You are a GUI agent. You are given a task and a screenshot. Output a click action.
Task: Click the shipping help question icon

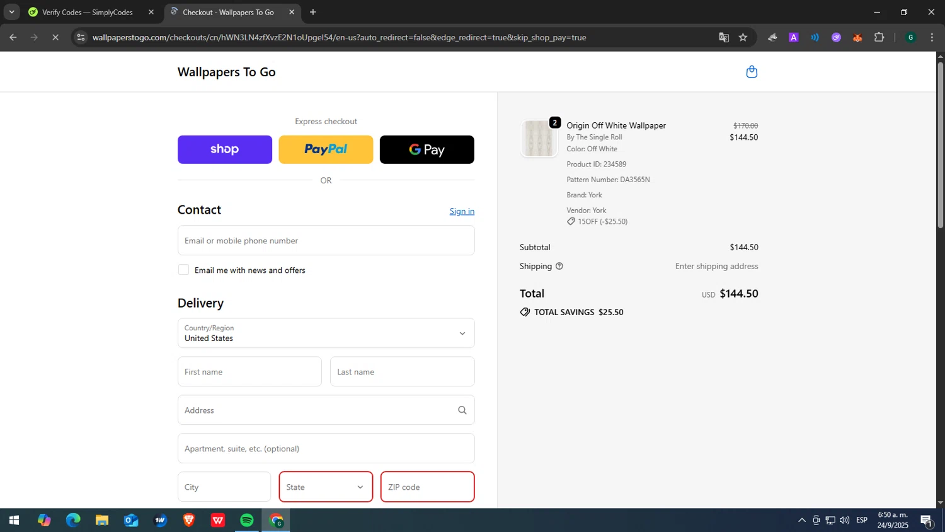pyautogui.click(x=559, y=266)
